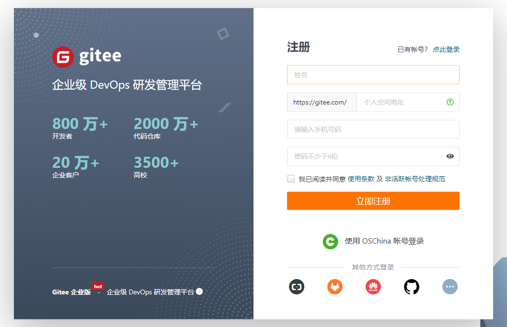The width and height of the screenshot is (507, 327).
Task: Click the gitee wordmark text
Action: tap(100, 56)
